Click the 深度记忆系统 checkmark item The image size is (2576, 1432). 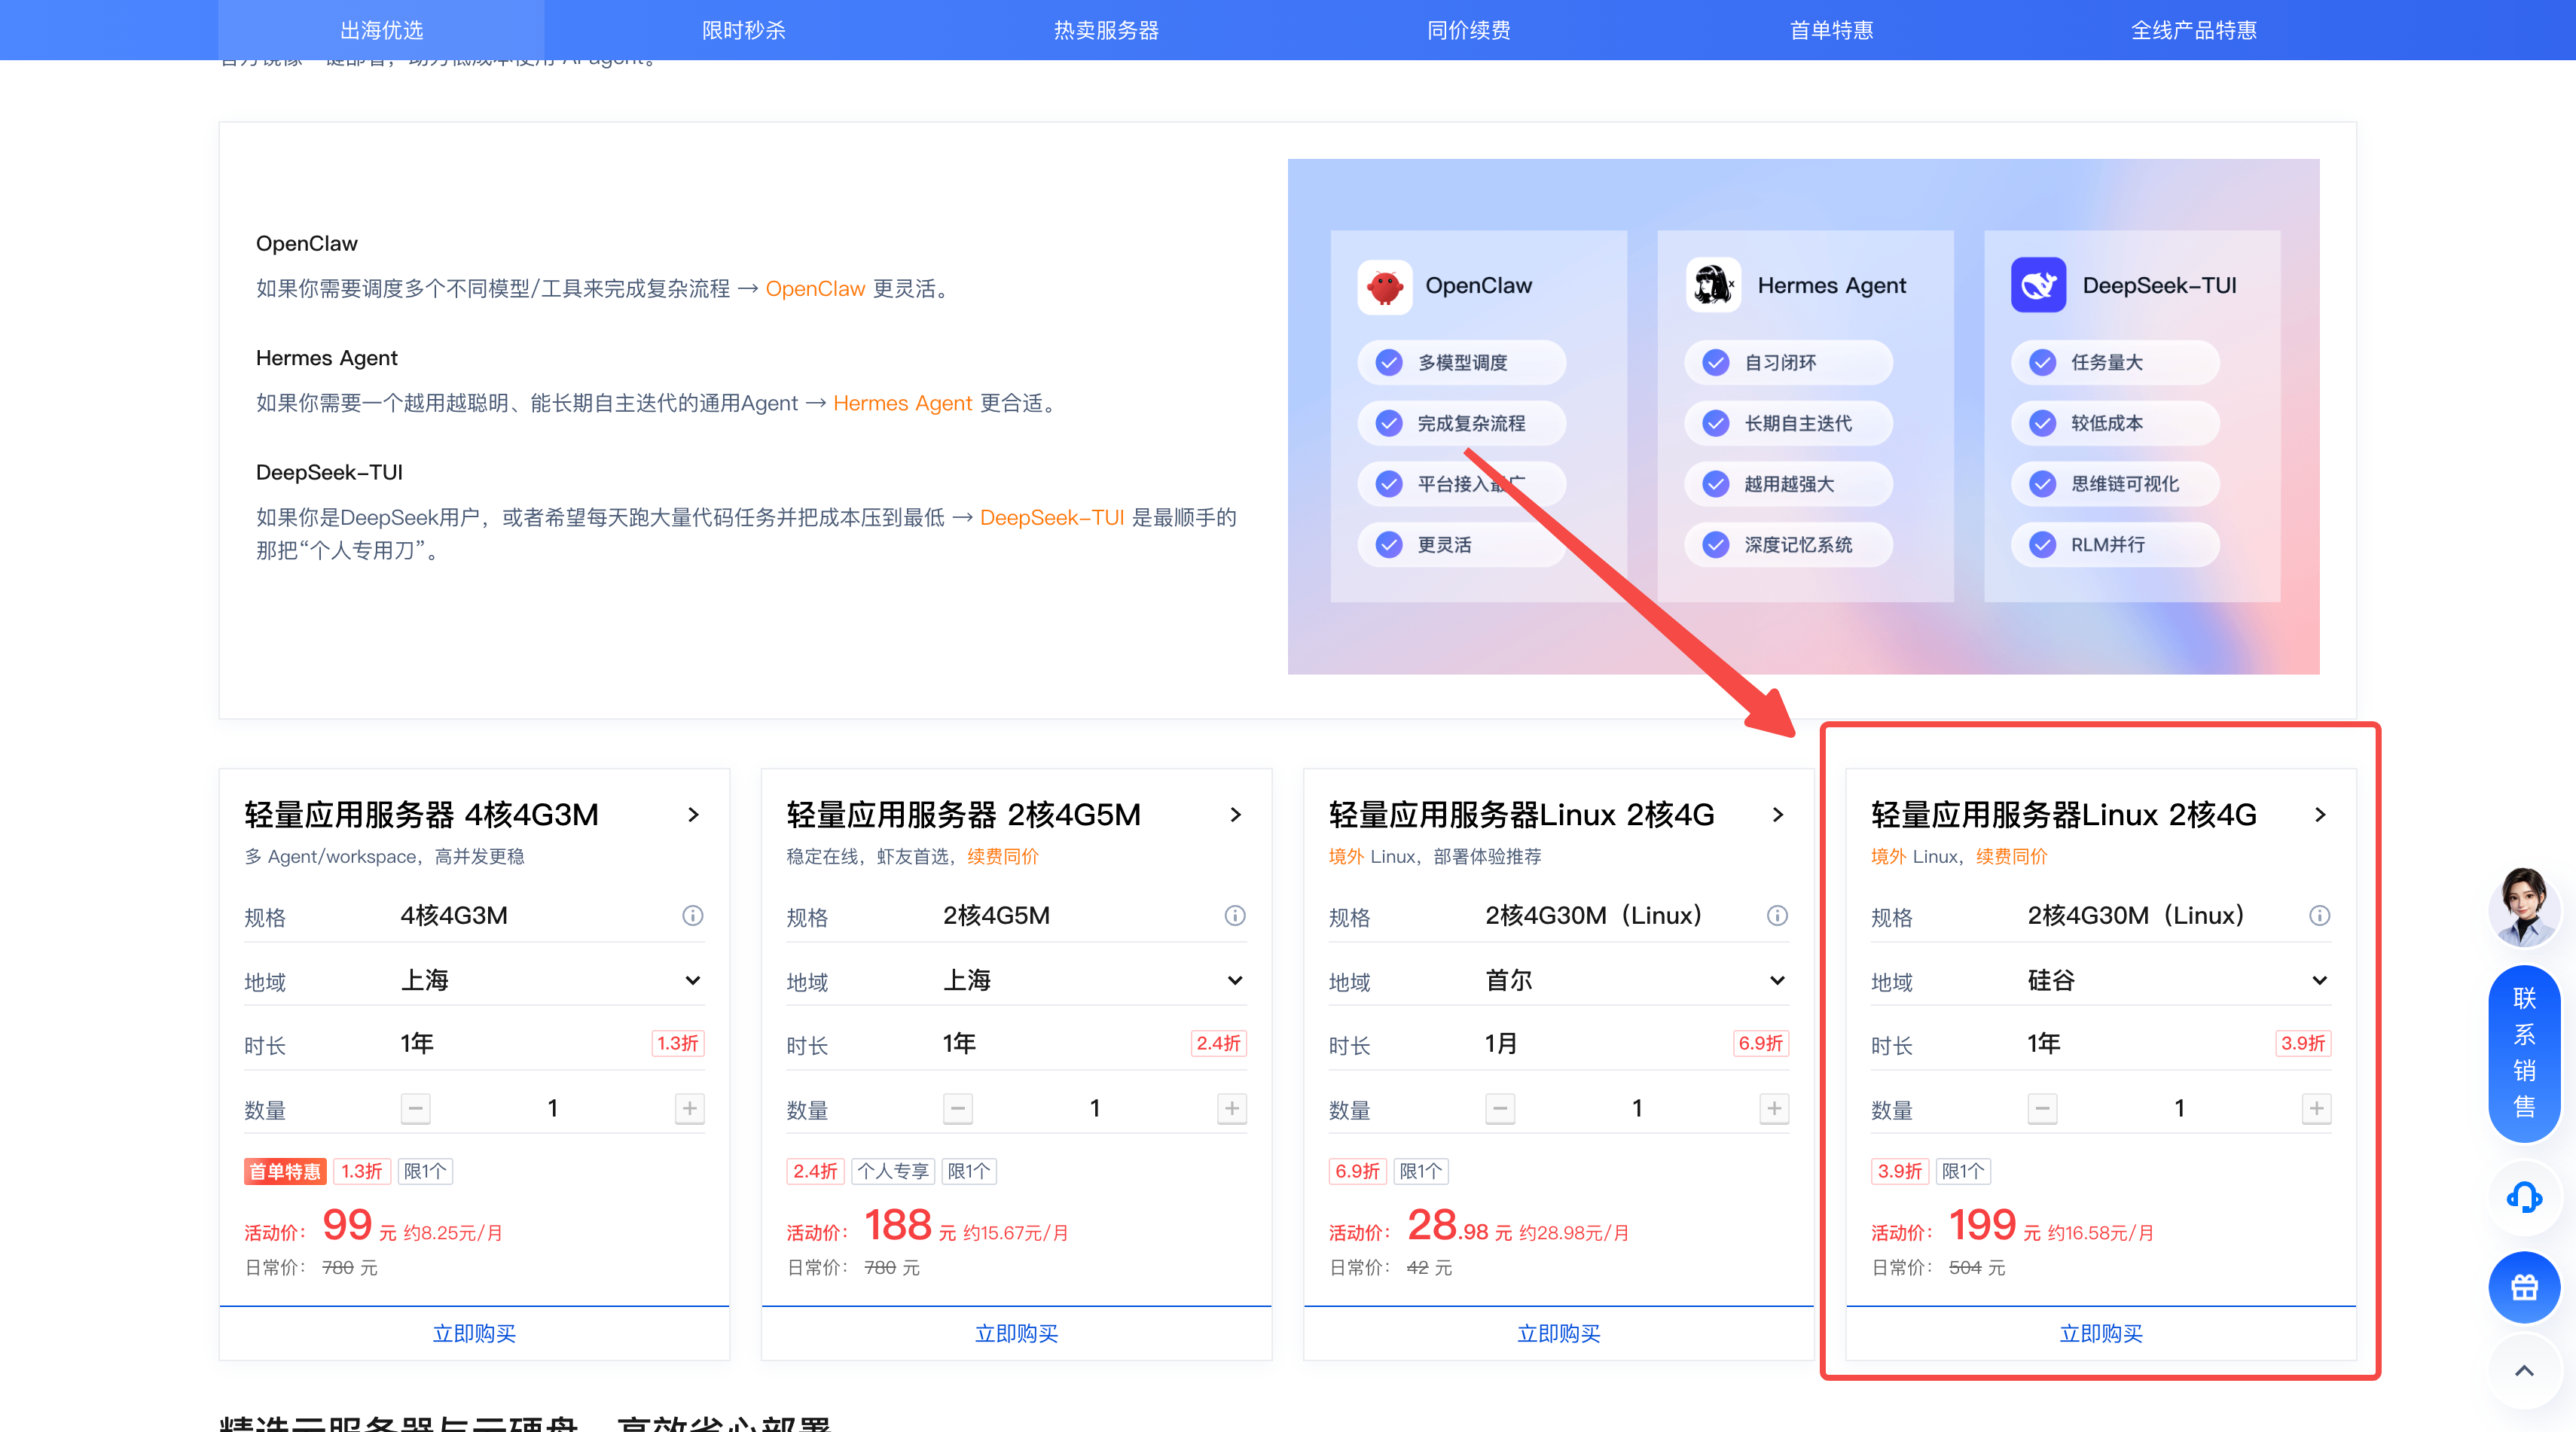(x=1788, y=544)
